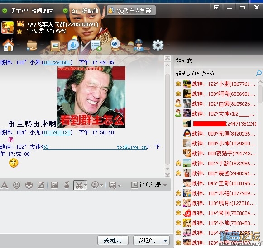
Task: Select the QQ飞车人气群 chat tab
Action: (x=131, y=11)
